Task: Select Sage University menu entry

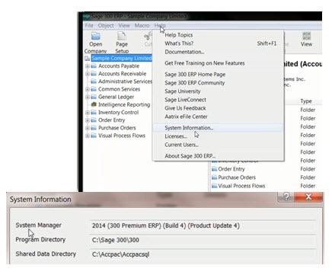Action: point(219,91)
